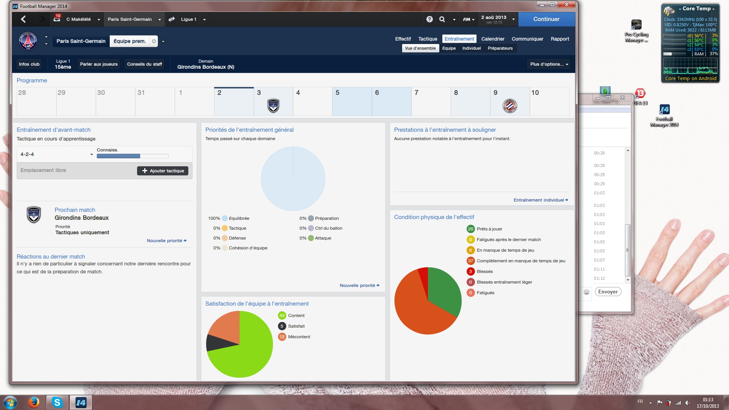Open Skype from the taskbar
Image resolution: width=729 pixels, height=410 pixels.
pyautogui.click(x=57, y=402)
